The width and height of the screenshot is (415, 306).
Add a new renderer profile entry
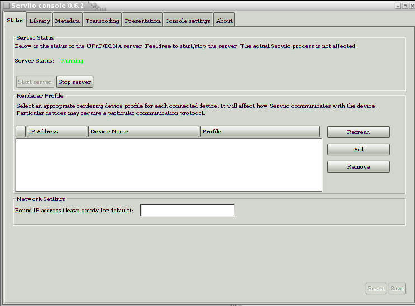pos(359,149)
